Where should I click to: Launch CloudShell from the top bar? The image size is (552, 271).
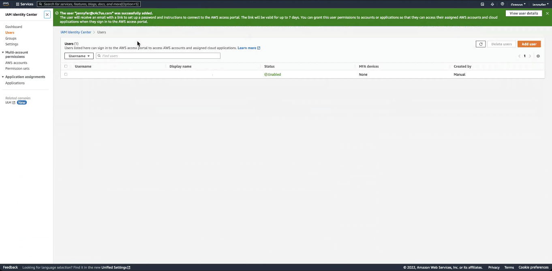pos(482,4)
